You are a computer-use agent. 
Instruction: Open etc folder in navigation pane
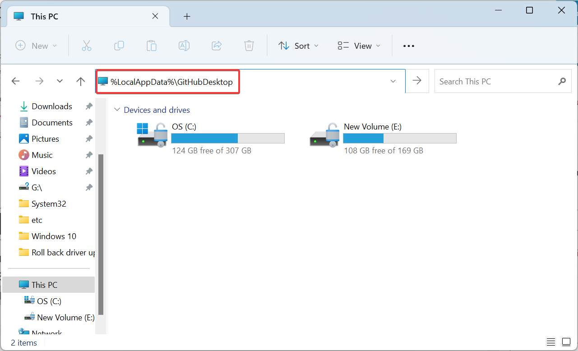pyautogui.click(x=31, y=220)
